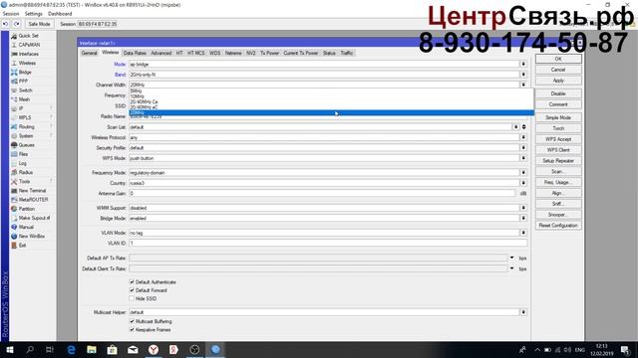
Task: Click the Torch button
Action: point(558,128)
